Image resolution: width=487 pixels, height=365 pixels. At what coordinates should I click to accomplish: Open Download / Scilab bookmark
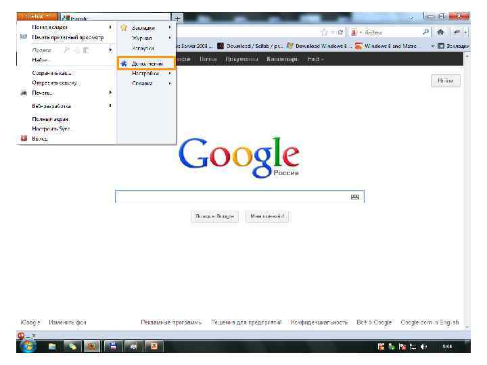coord(250,46)
